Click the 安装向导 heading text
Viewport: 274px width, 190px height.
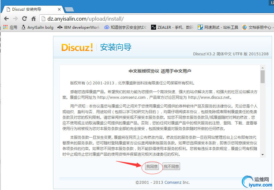pyautogui.click(x=116, y=47)
